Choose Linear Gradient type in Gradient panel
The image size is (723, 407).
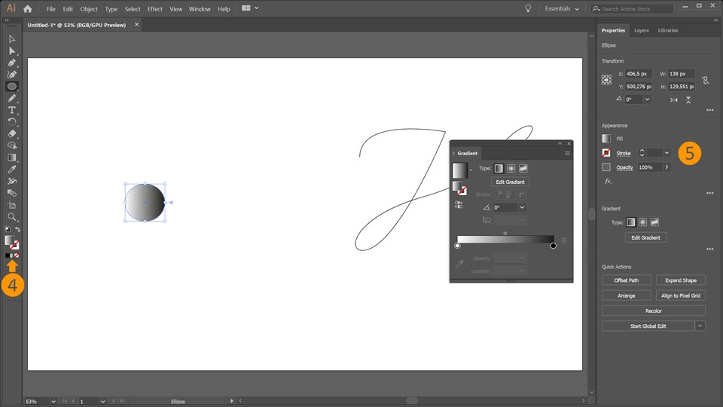(499, 168)
